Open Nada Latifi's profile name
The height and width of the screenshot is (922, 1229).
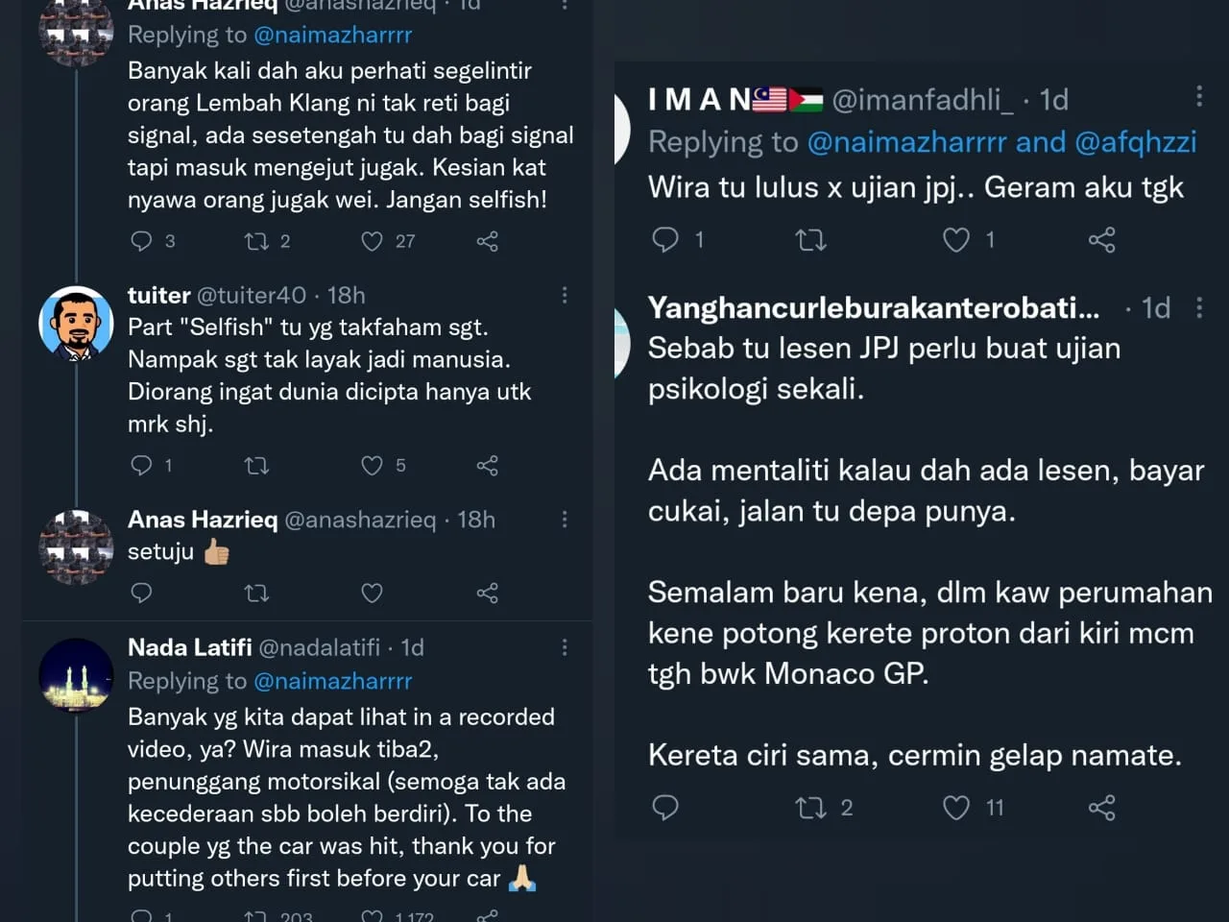tap(190, 647)
